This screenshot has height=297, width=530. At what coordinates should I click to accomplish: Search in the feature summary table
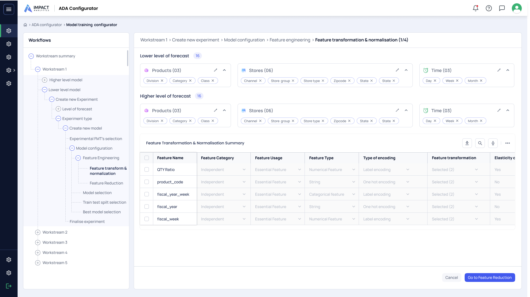480,143
